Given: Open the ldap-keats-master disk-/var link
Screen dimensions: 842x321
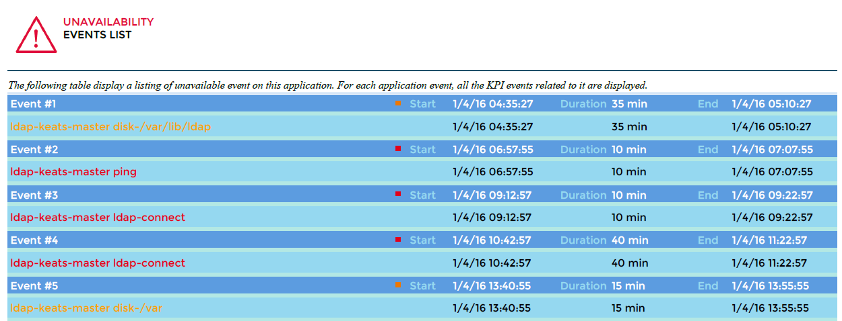Looking at the screenshot, I should pos(86,308).
